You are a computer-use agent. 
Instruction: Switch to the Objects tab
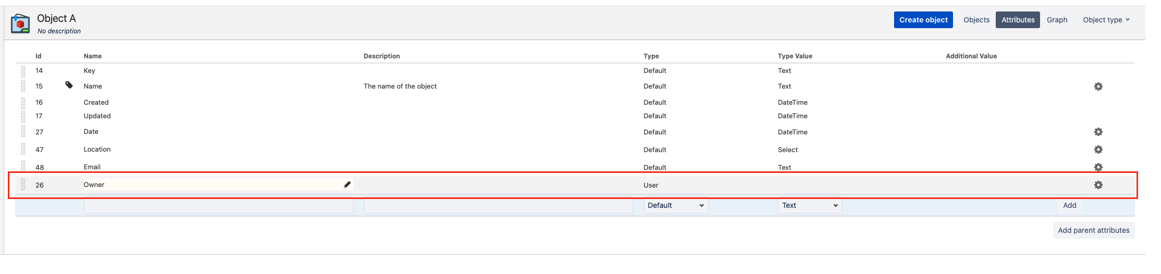point(976,20)
